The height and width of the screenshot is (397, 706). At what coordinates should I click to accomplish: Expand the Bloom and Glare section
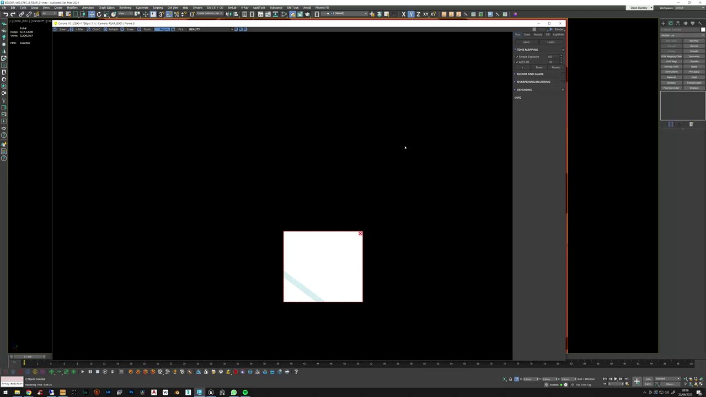(x=515, y=74)
